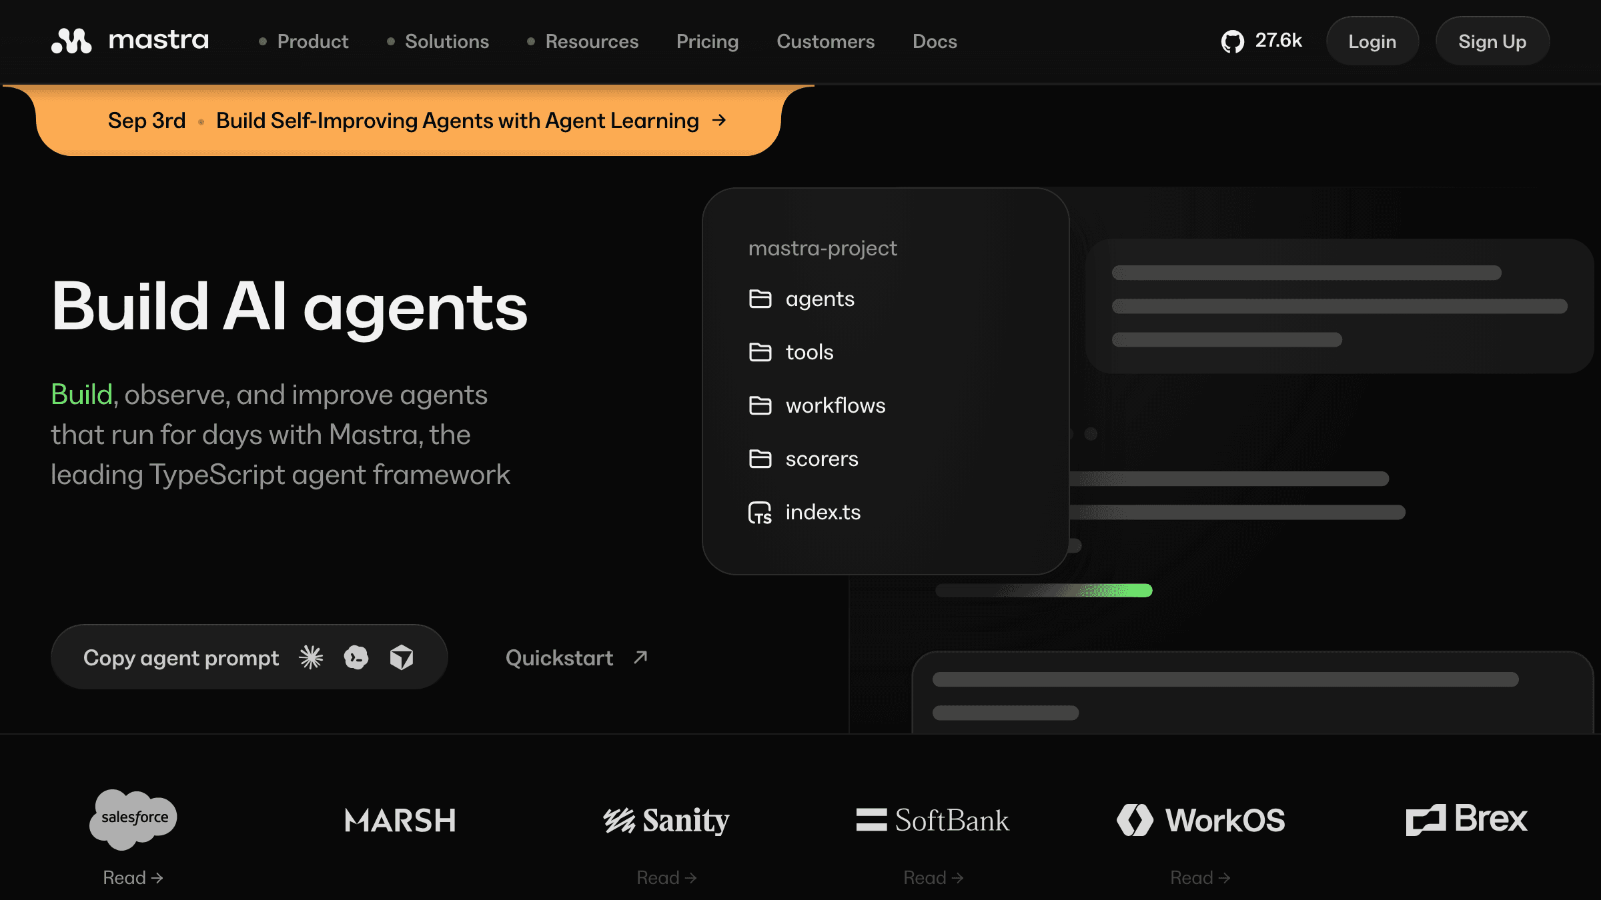Screen dimensions: 1601x900
Task: Click the scorers folder icon
Action: (x=760, y=459)
